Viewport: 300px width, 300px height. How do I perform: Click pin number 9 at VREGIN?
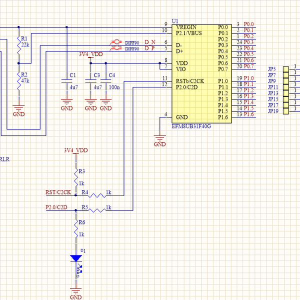(x=166, y=24)
